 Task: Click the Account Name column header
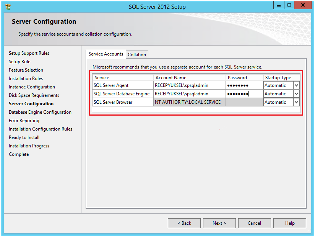coord(190,78)
